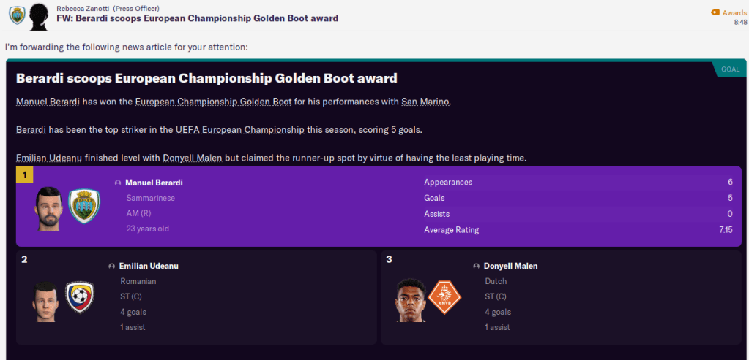Click info icon next to Manuel Berardi's name

[118, 183]
